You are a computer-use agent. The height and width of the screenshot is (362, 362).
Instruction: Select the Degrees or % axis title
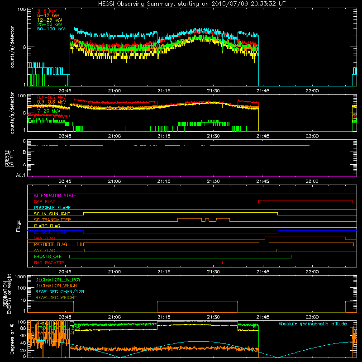[x=12, y=339]
